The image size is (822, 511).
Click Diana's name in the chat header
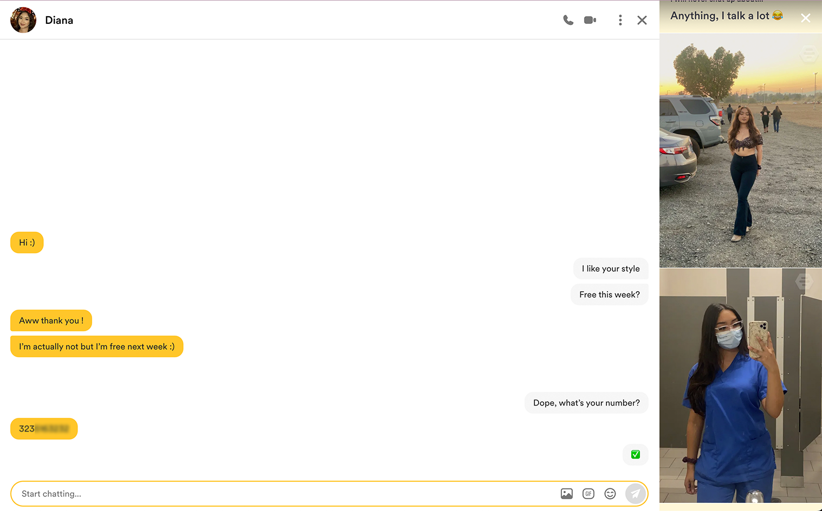(x=59, y=20)
